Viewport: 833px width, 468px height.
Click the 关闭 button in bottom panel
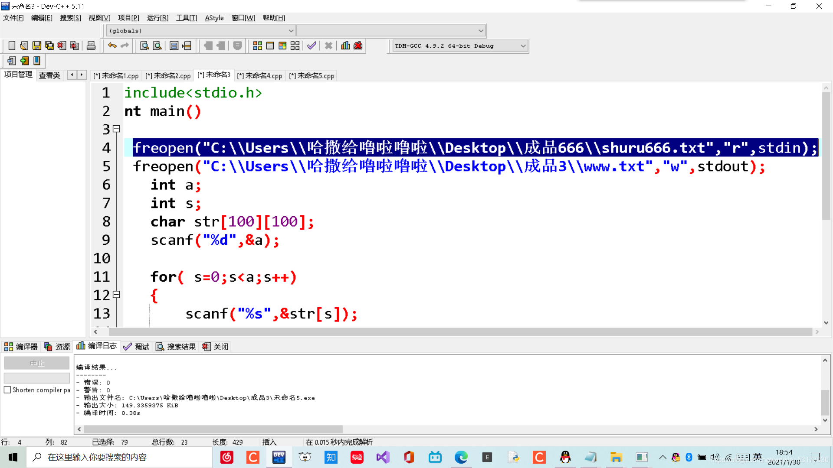[216, 347]
